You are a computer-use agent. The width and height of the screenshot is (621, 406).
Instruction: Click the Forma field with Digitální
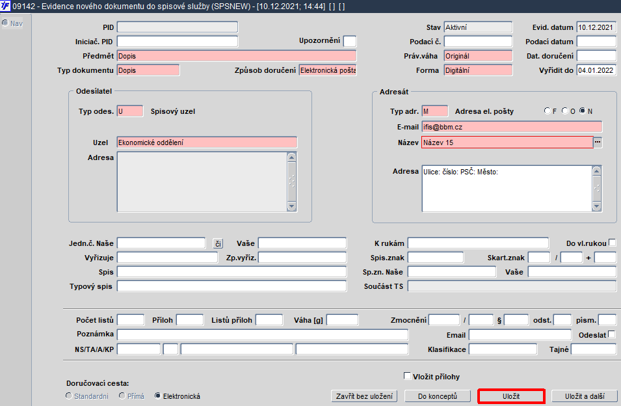pos(478,70)
